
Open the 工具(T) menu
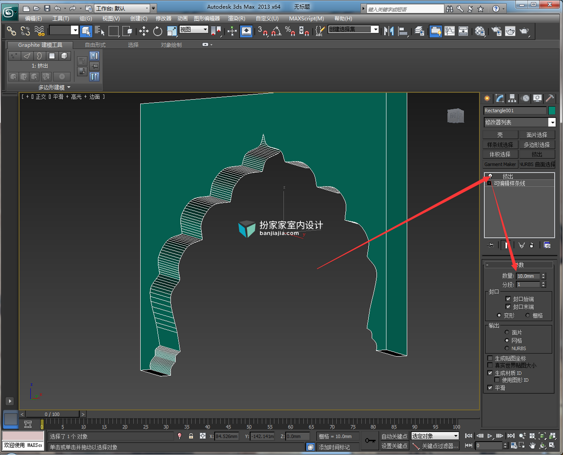tap(61, 18)
